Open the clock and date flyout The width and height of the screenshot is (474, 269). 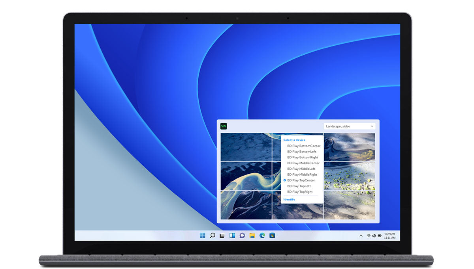click(x=389, y=236)
